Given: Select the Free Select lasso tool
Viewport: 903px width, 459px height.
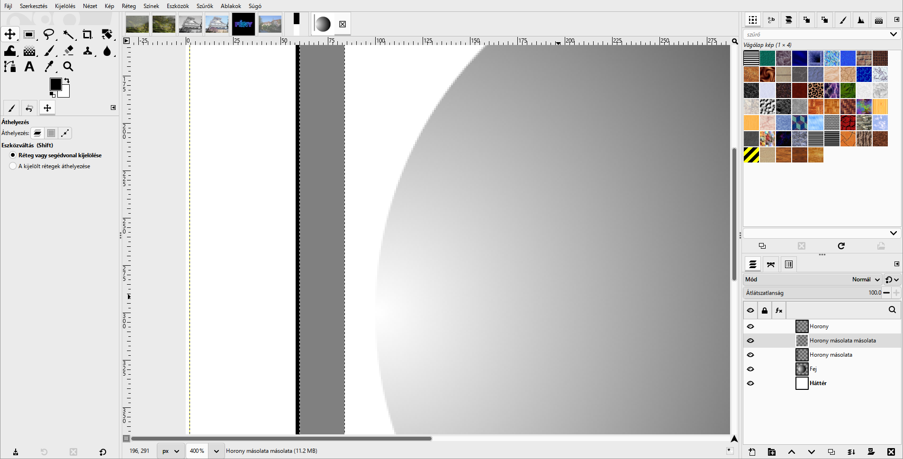Looking at the screenshot, I should click(49, 35).
